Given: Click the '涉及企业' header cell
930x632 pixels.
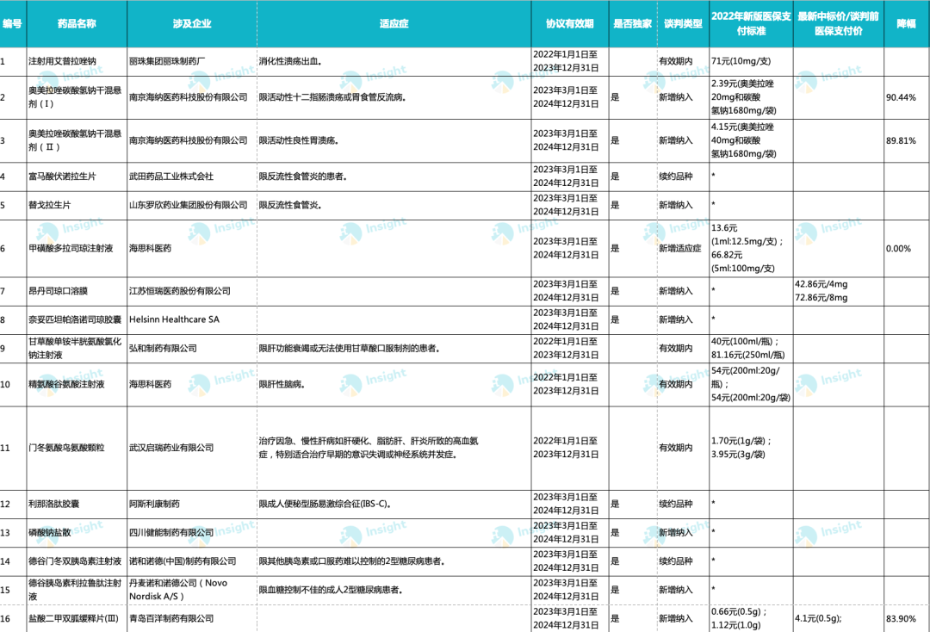Looking at the screenshot, I should [192, 24].
